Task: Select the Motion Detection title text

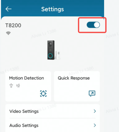Action: tap(27, 78)
